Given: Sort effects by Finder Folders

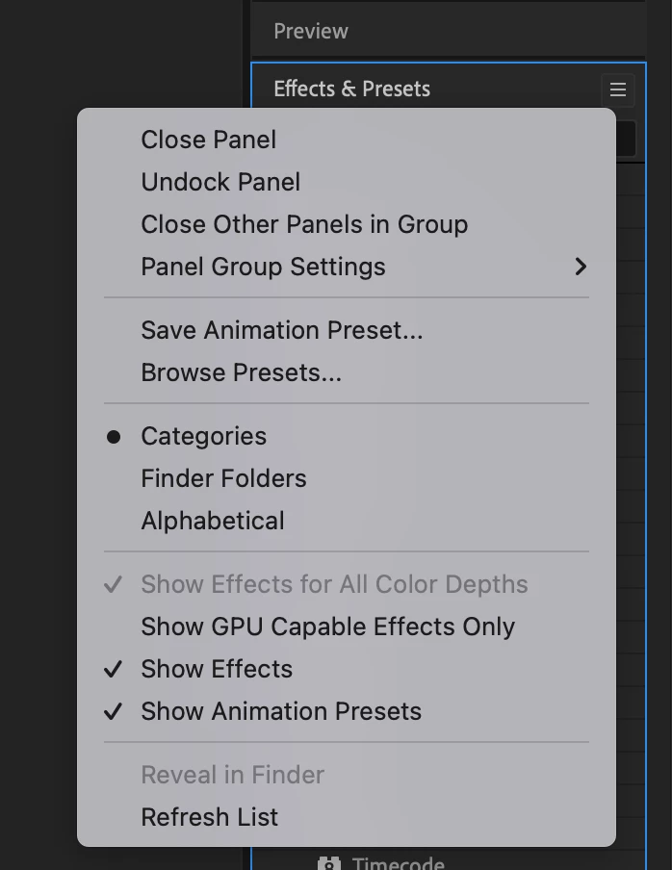Looking at the screenshot, I should click(223, 478).
